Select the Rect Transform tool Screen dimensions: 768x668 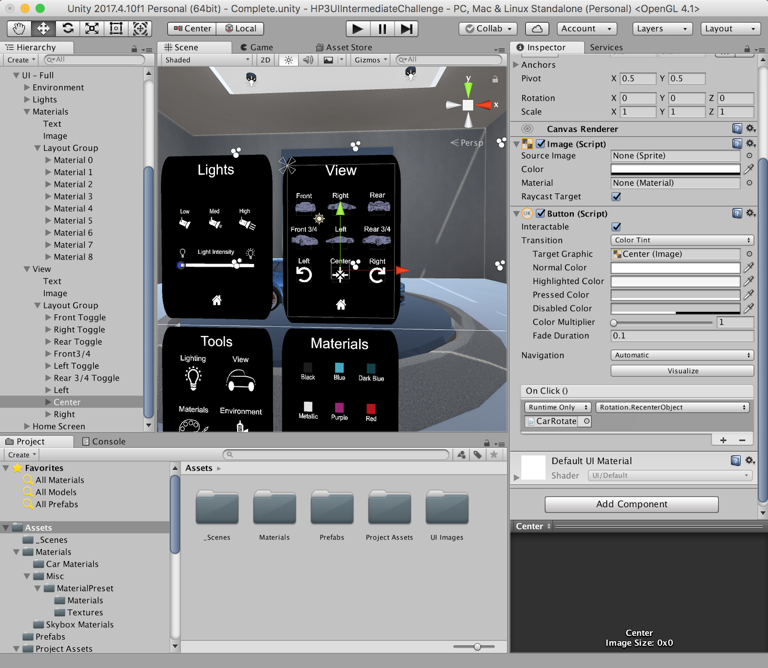coord(116,29)
